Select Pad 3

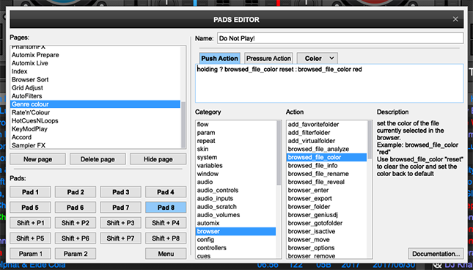point(121,192)
